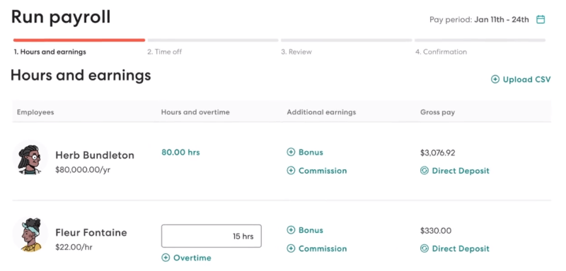Open Herb Bundleton's employee name
This screenshot has height=271, width=566.
(95, 155)
